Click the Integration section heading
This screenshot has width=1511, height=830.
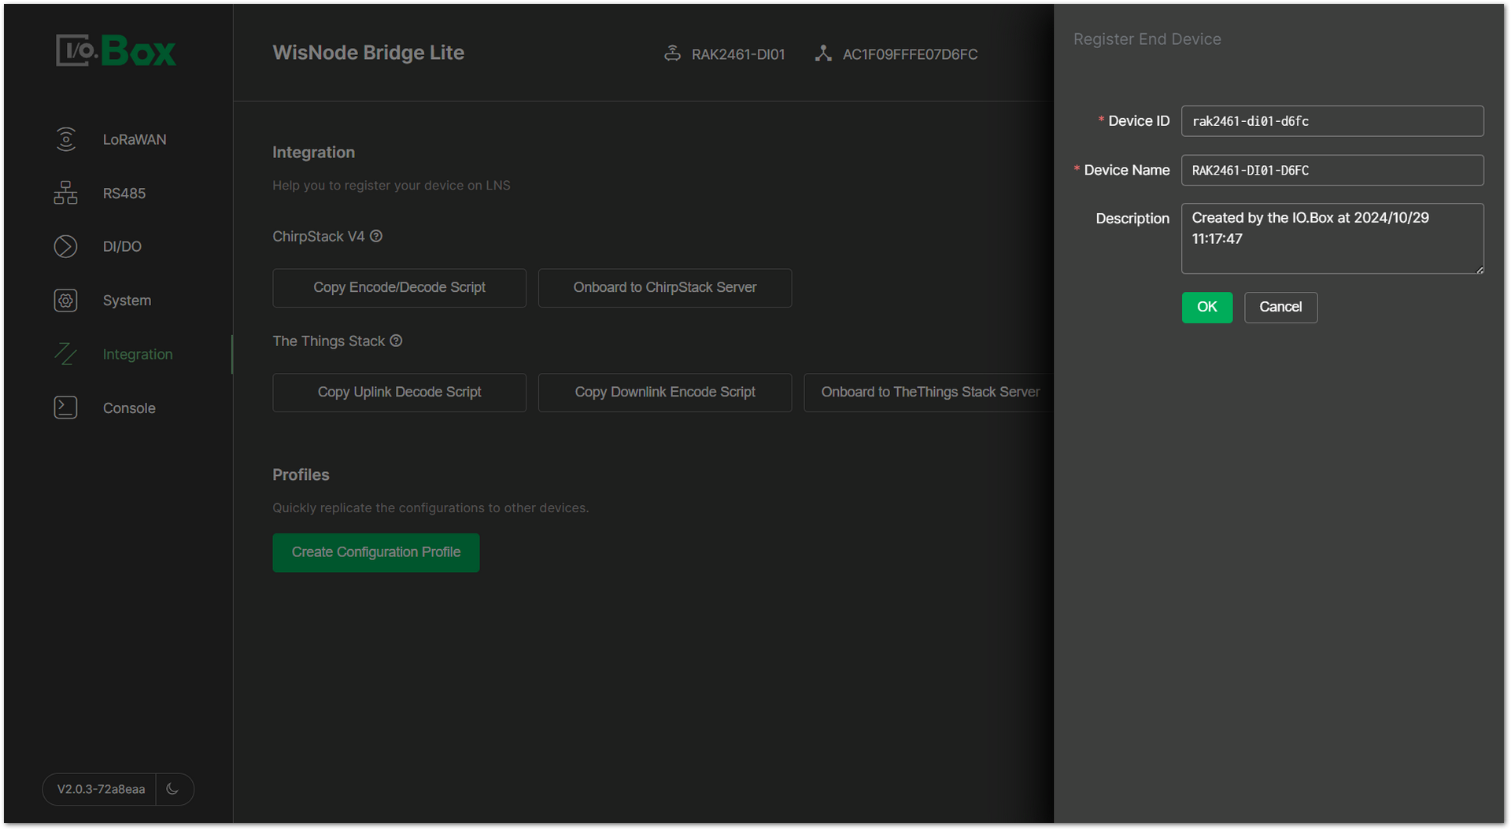point(313,153)
